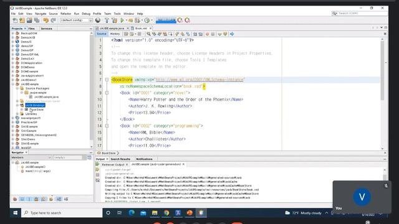Click the Find Selection magnifier in editor toolbar
This screenshot has width=399, height=224.
tap(148, 34)
